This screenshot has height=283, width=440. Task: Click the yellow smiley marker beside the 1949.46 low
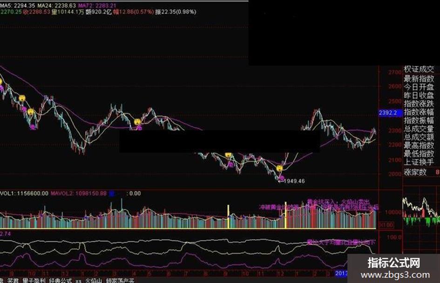coord(279,168)
